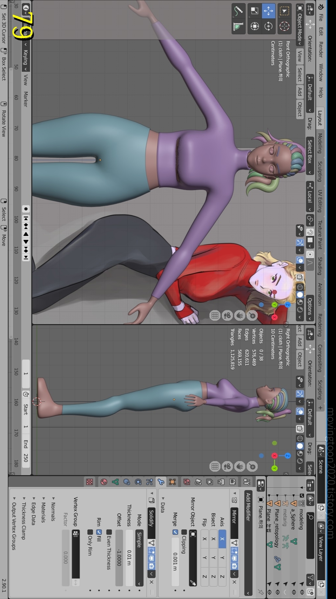Enable the Only Rim checkbox

tap(90, 532)
